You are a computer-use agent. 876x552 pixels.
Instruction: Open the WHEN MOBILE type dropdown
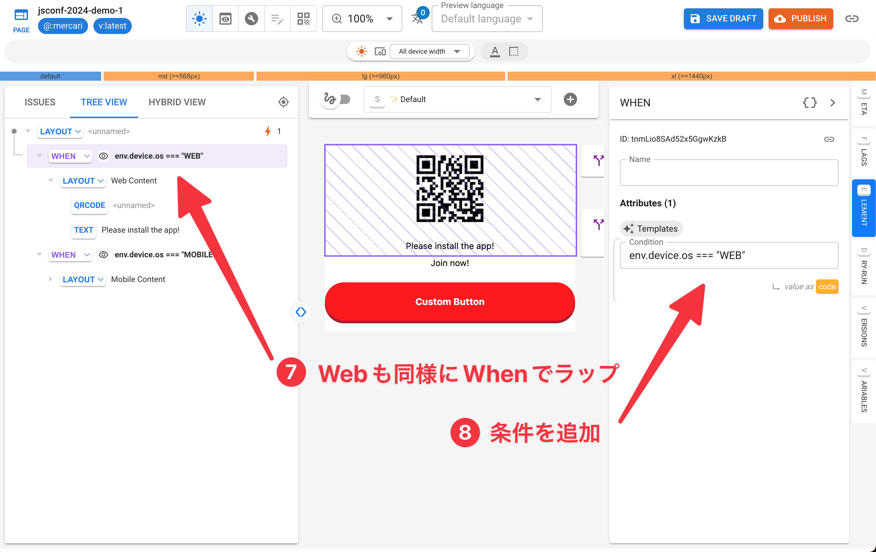click(x=70, y=255)
